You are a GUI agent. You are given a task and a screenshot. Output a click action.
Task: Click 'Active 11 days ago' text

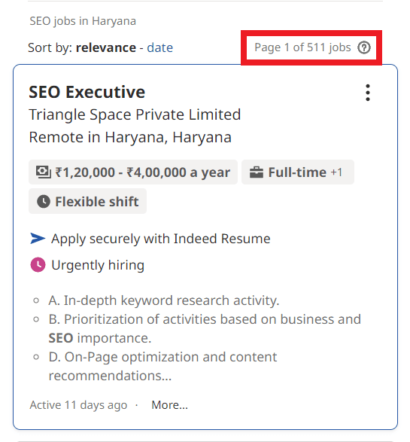click(x=78, y=405)
